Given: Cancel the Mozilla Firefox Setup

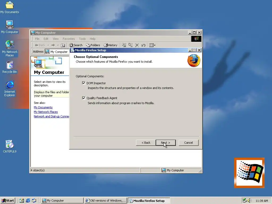Looking at the screenshot, I should pyautogui.click(x=189, y=143).
